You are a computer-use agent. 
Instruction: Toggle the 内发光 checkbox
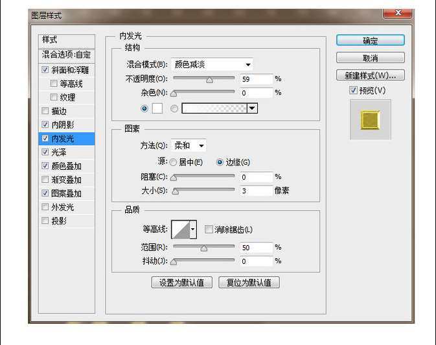point(45,138)
